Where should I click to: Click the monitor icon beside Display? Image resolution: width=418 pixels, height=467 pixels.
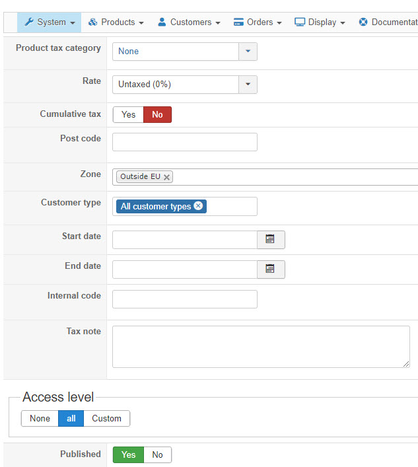tap(300, 22)
